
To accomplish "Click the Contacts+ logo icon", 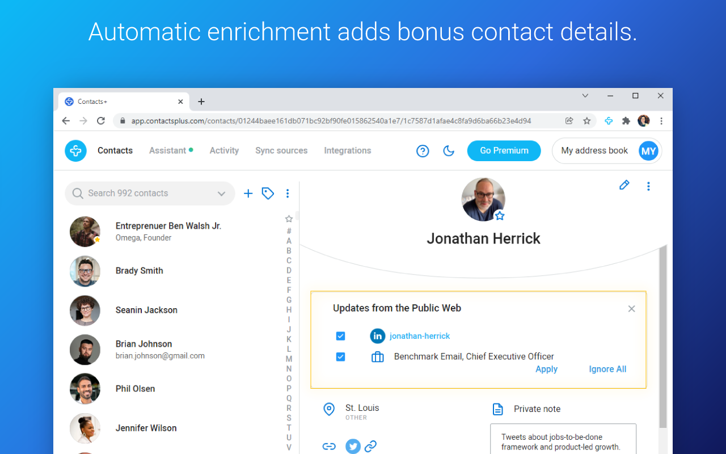I will [75, 151].
